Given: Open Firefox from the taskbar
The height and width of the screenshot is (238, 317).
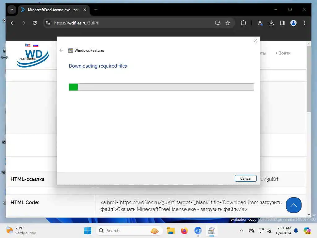Looking at the screenshot, I should pos(184,231).
